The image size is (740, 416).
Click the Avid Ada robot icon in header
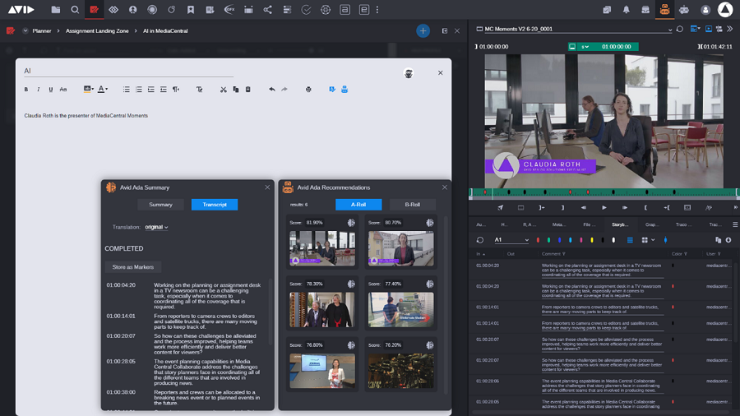click(664, 9)
